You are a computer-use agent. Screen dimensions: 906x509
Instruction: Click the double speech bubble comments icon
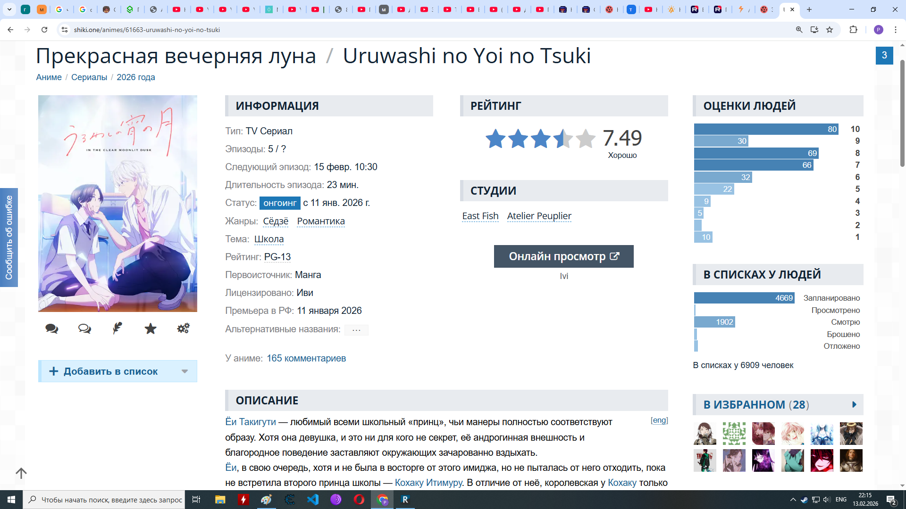pyautogui.click(x=52, y=328)
